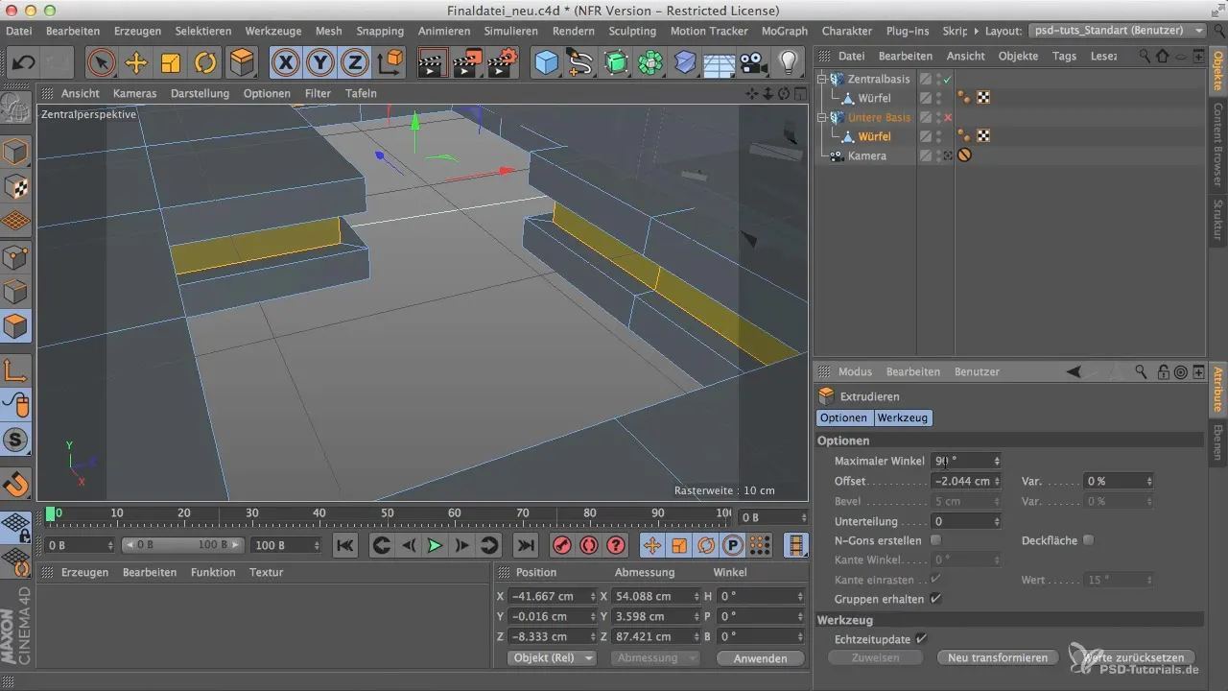Screen dimensions: 1228x691
Task: Open deformer objects (bend icon)
Action: (x=685, y=63)
